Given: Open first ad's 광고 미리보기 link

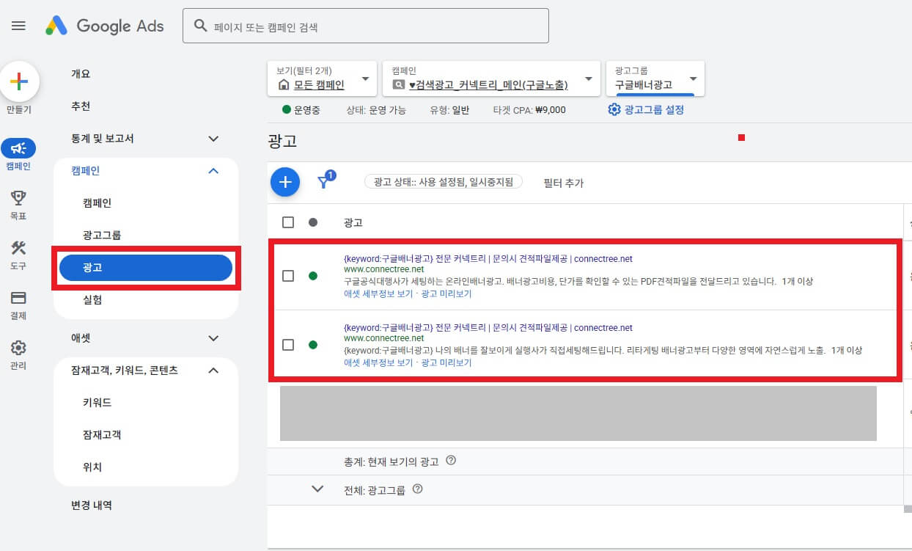Looking at the screenshot, I should pos(446,293).
